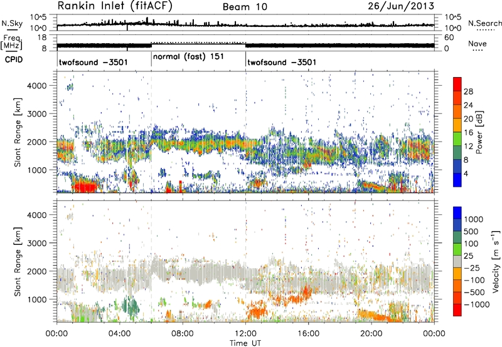Viewport: 502px width, 347px height.
Task: Click the 'Time UT' axis label
Action: point(245,343)
